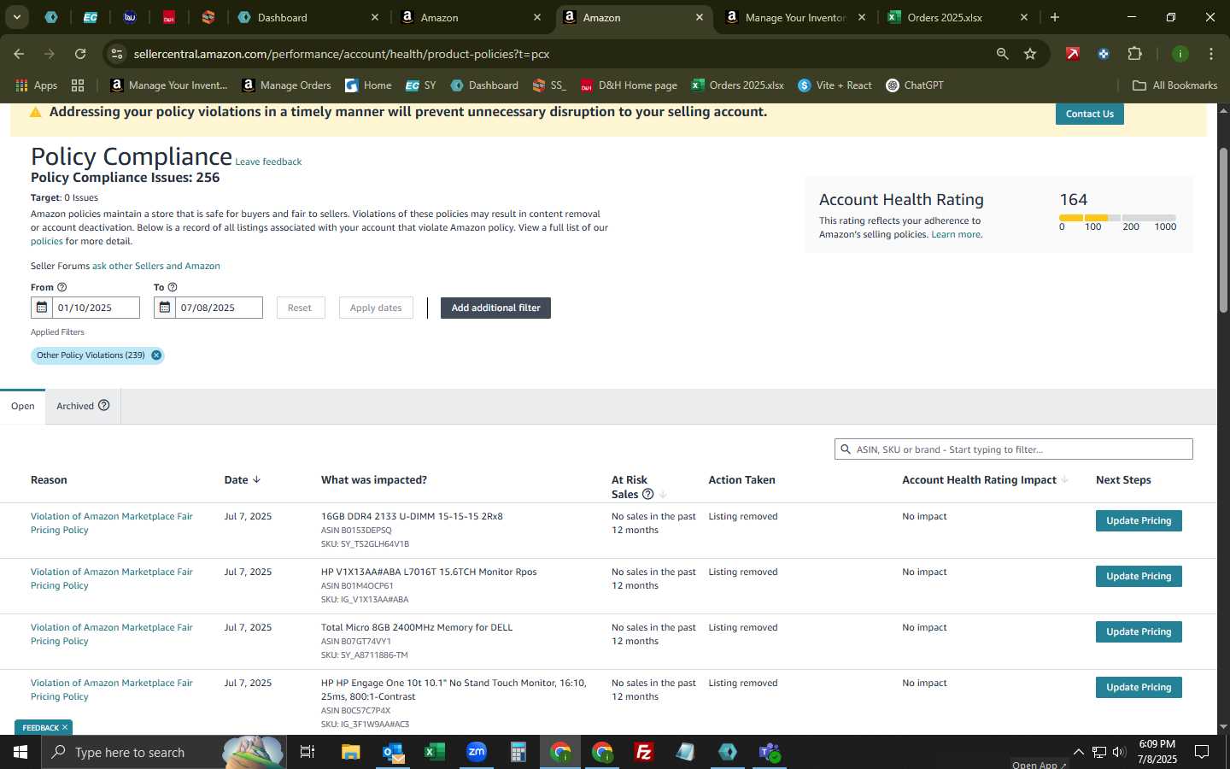Image resolution: width=1230 pixels, height=769 pixels.
Task: Switch to the Orders 2025.xlsx browser tab
Action: click(x=957, y=17)
